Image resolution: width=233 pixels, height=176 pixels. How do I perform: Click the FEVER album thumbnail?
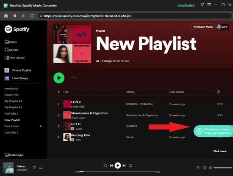pos(67,104)
